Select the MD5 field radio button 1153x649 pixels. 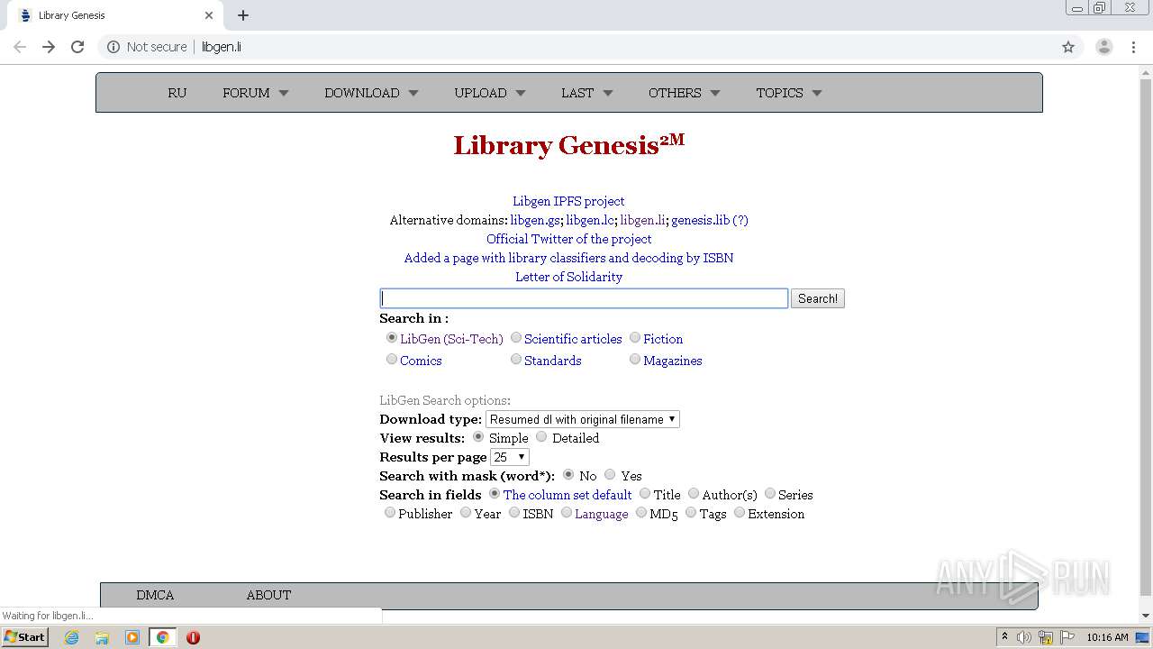tap(641, 513)
